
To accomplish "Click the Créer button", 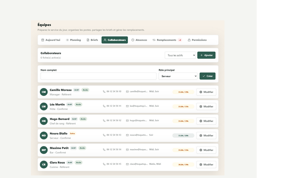I will point(208,76).
